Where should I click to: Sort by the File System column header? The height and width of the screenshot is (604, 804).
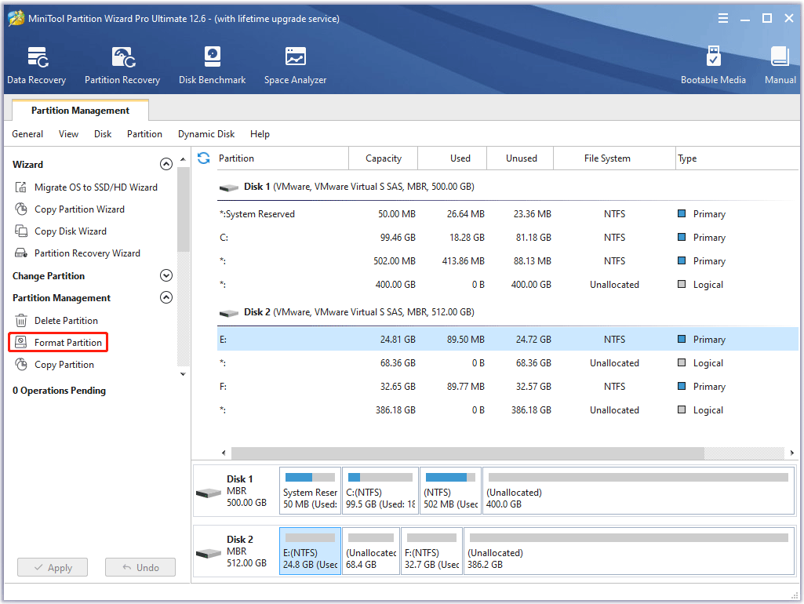coord(614,158)
